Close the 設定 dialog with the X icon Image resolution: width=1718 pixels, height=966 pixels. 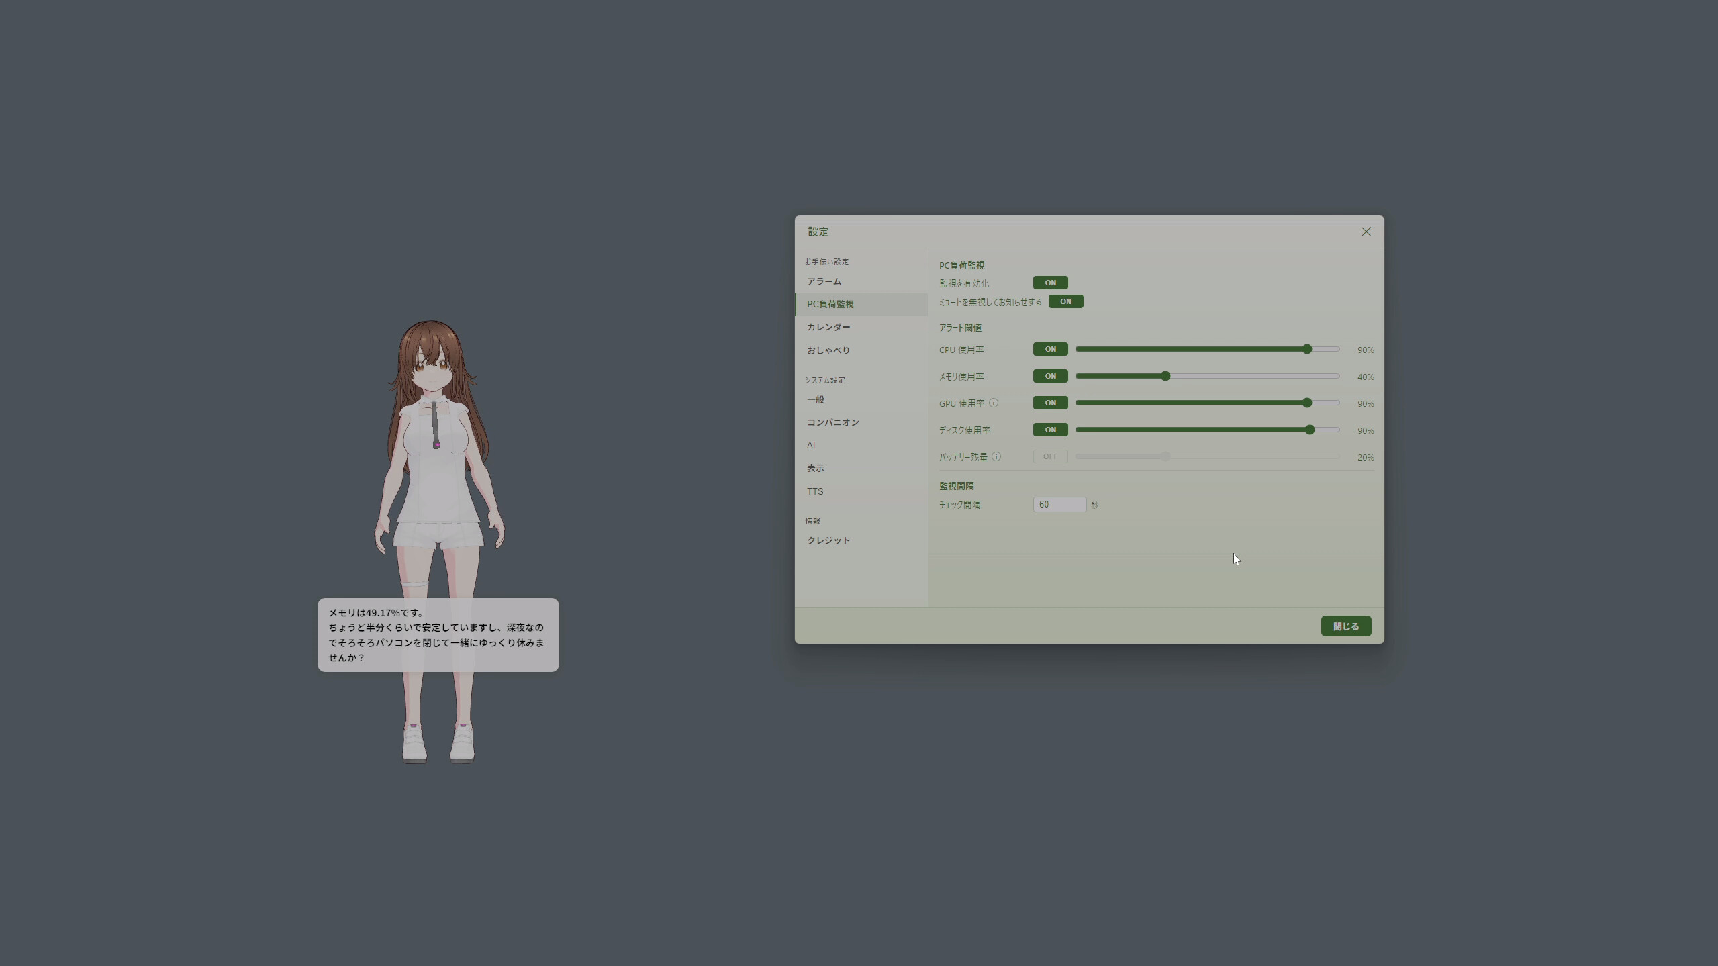pyautogui.click(x=1366, y=232)
